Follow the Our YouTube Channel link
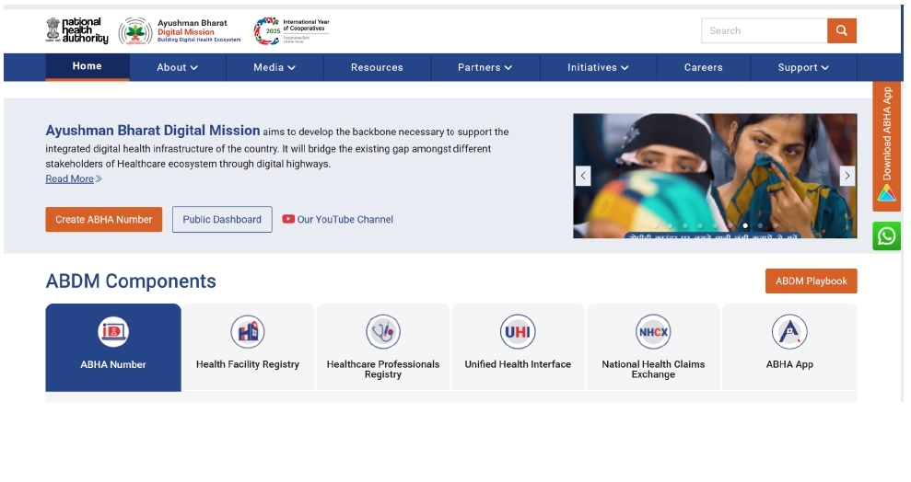911x482 pixels. tap(338, 219)
